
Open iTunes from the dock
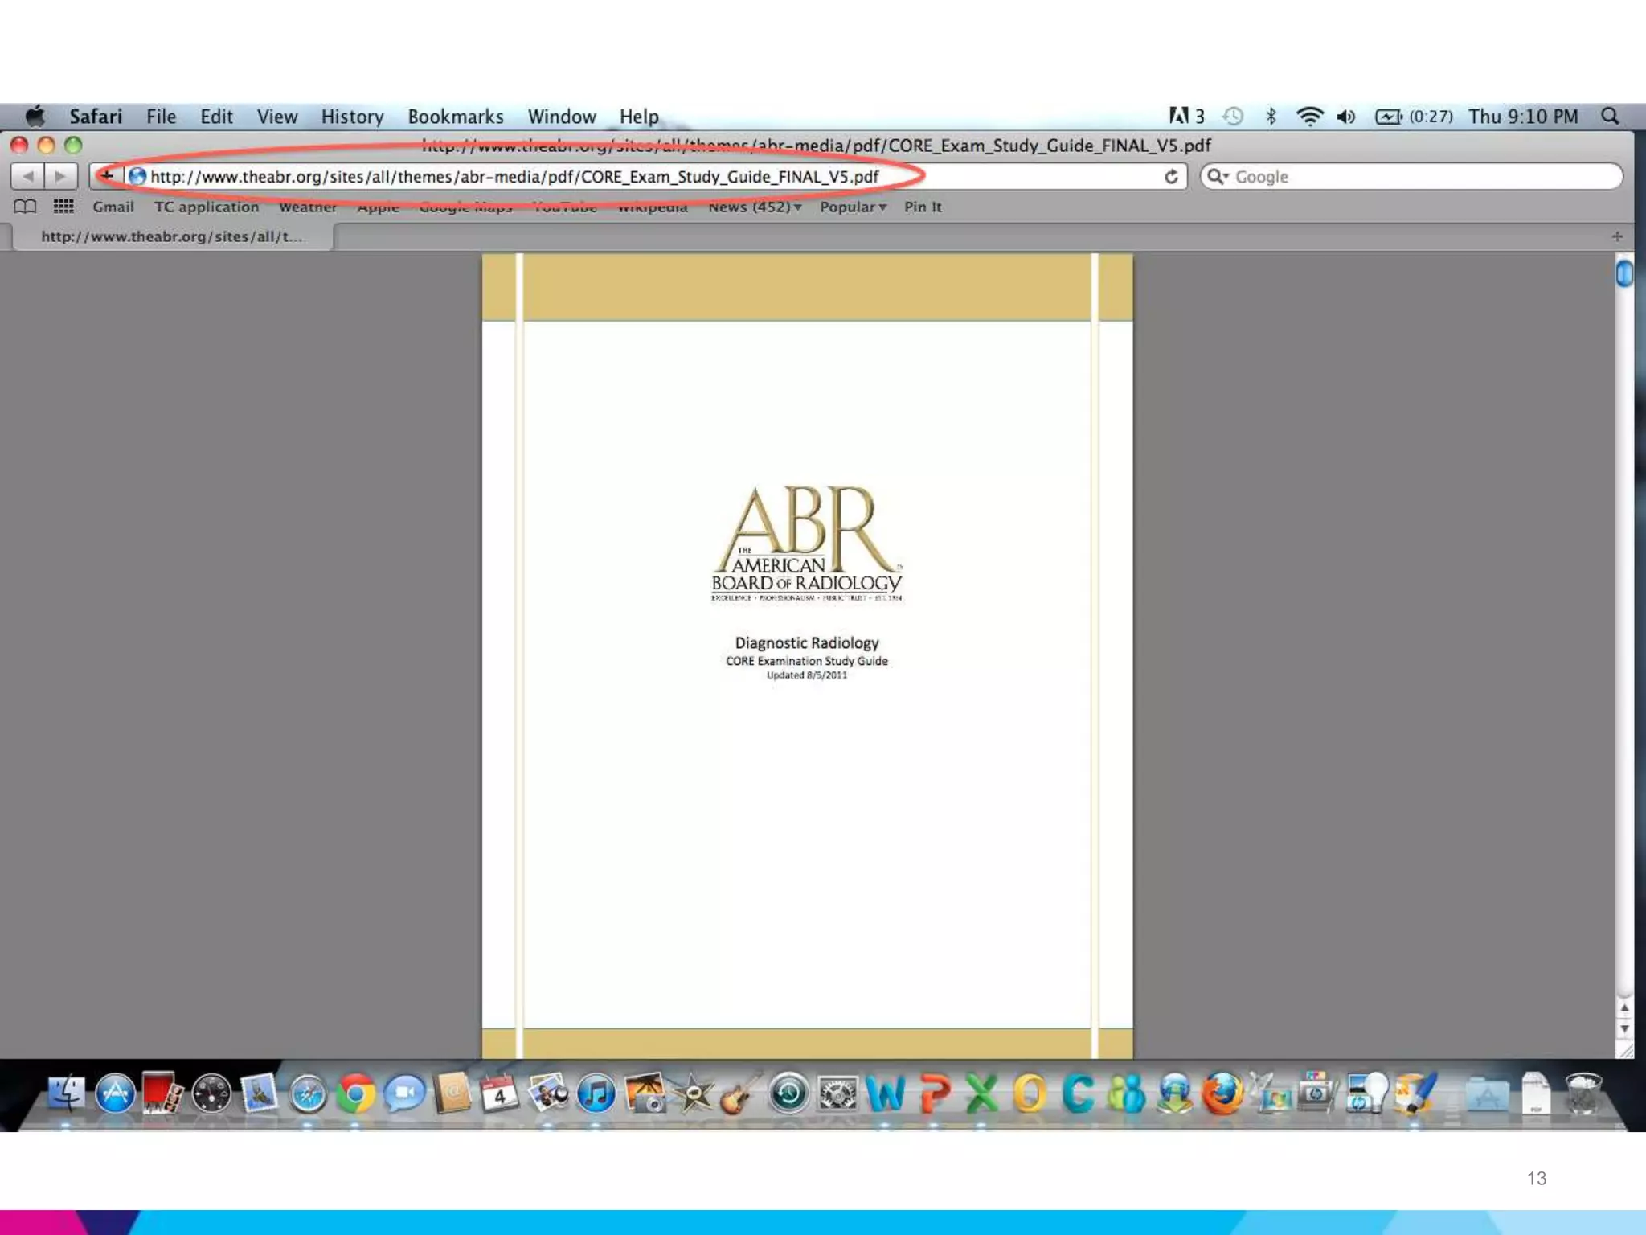coord(596,1094)
